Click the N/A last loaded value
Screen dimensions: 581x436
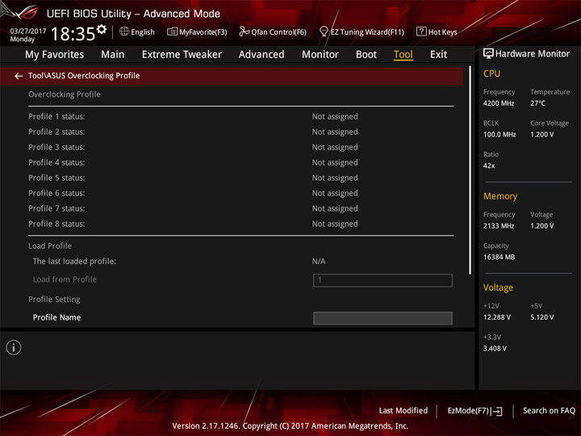tap(319, 262)
